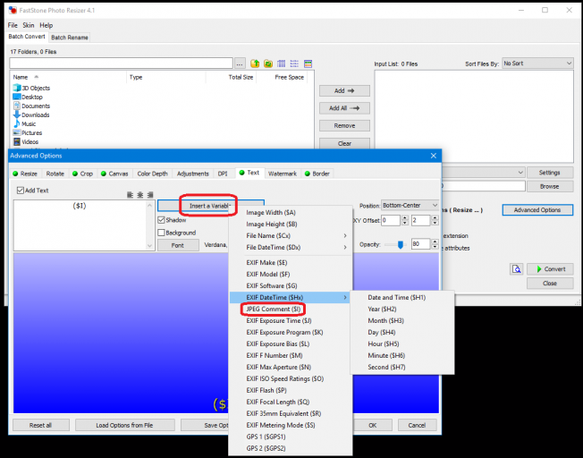Click the browse path ellipsis button

pos(240,64)
